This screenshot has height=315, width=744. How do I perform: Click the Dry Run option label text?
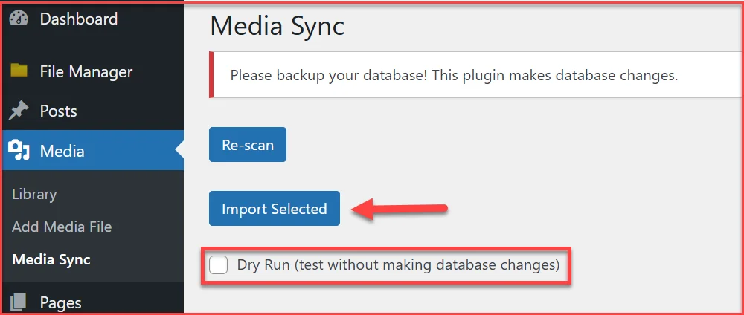click(x=398, y=264)
